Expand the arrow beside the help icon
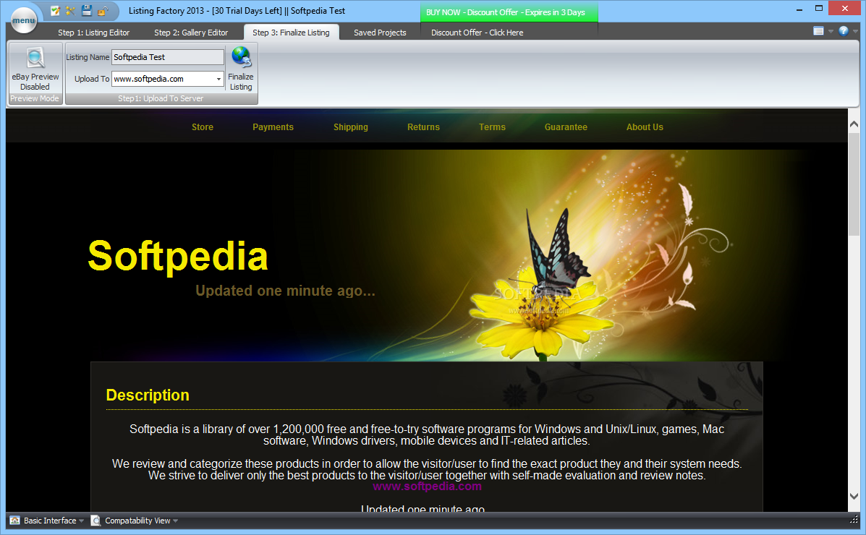Image resolution: width=866 pixels, height=535 pixels. 855,32
